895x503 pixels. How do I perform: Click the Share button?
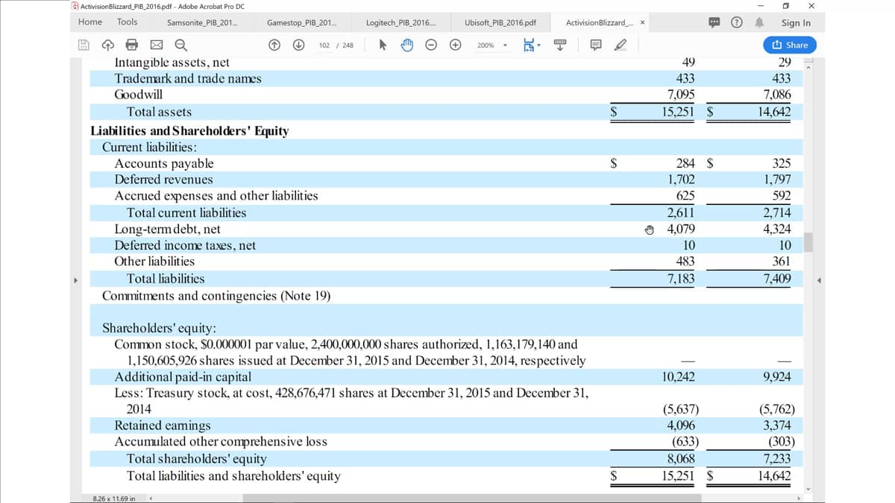point(790,45)
